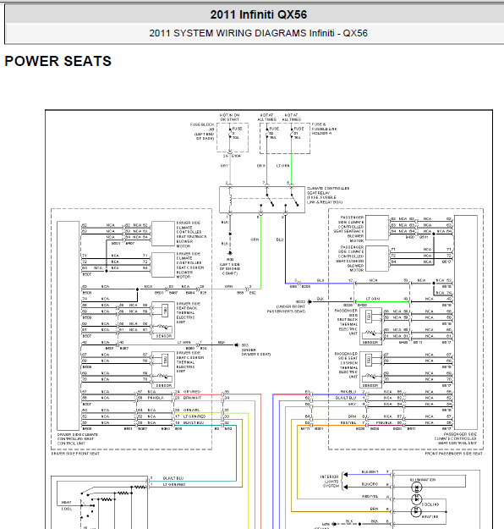Screen dimensions: 504x529
Task: Click the "UNDER DRIVER'S SEAT" ground label
Action: coord(256,352)
